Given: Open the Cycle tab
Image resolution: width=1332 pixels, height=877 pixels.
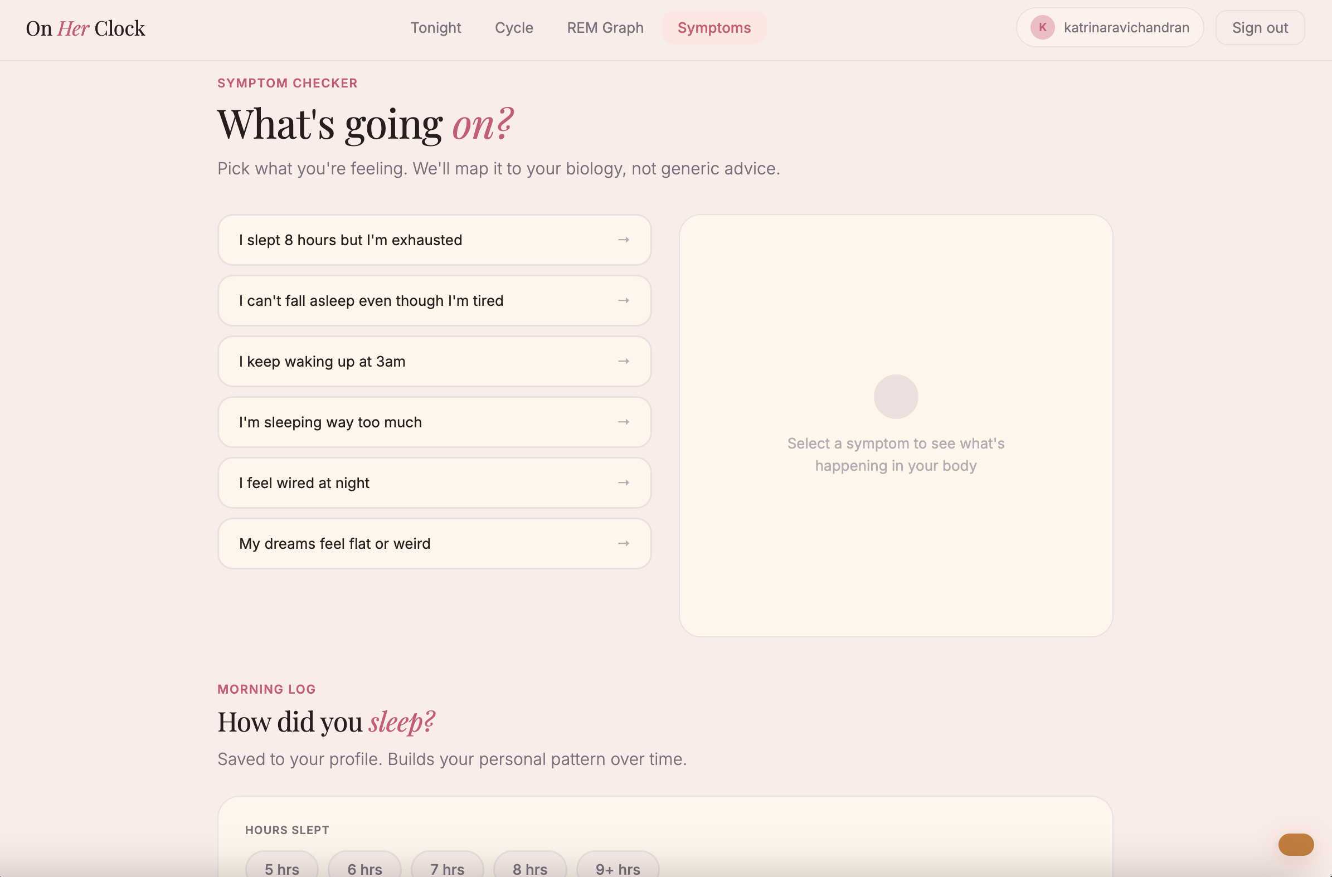Looking at the screenshot, I should coord(513,27).
